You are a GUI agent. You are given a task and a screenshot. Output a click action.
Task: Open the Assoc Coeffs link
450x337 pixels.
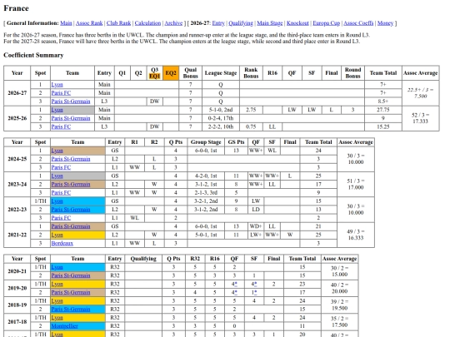click(x=358, y=23)
